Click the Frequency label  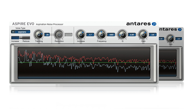click(102, 41)
